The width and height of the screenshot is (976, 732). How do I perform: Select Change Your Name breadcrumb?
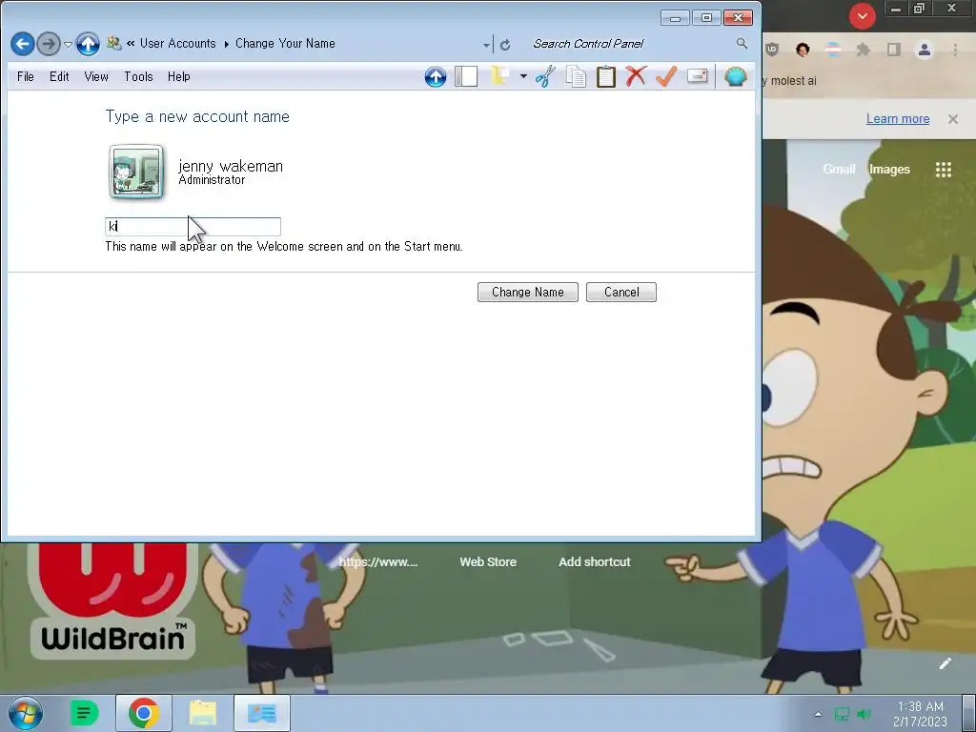tap(285, 44)
